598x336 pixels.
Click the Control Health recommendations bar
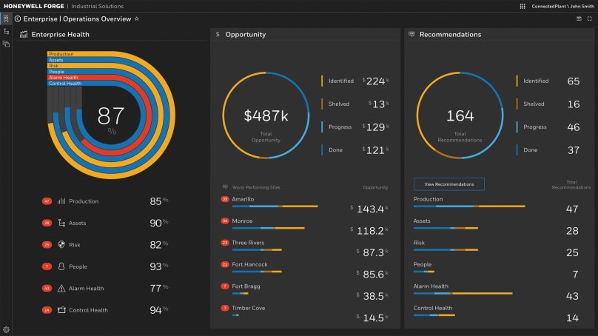coord(434,316)
